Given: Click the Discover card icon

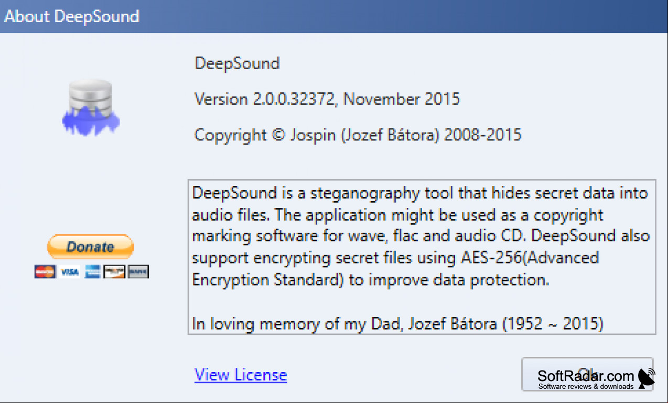Looking at the screenshot, I should (x=114, y=271).
